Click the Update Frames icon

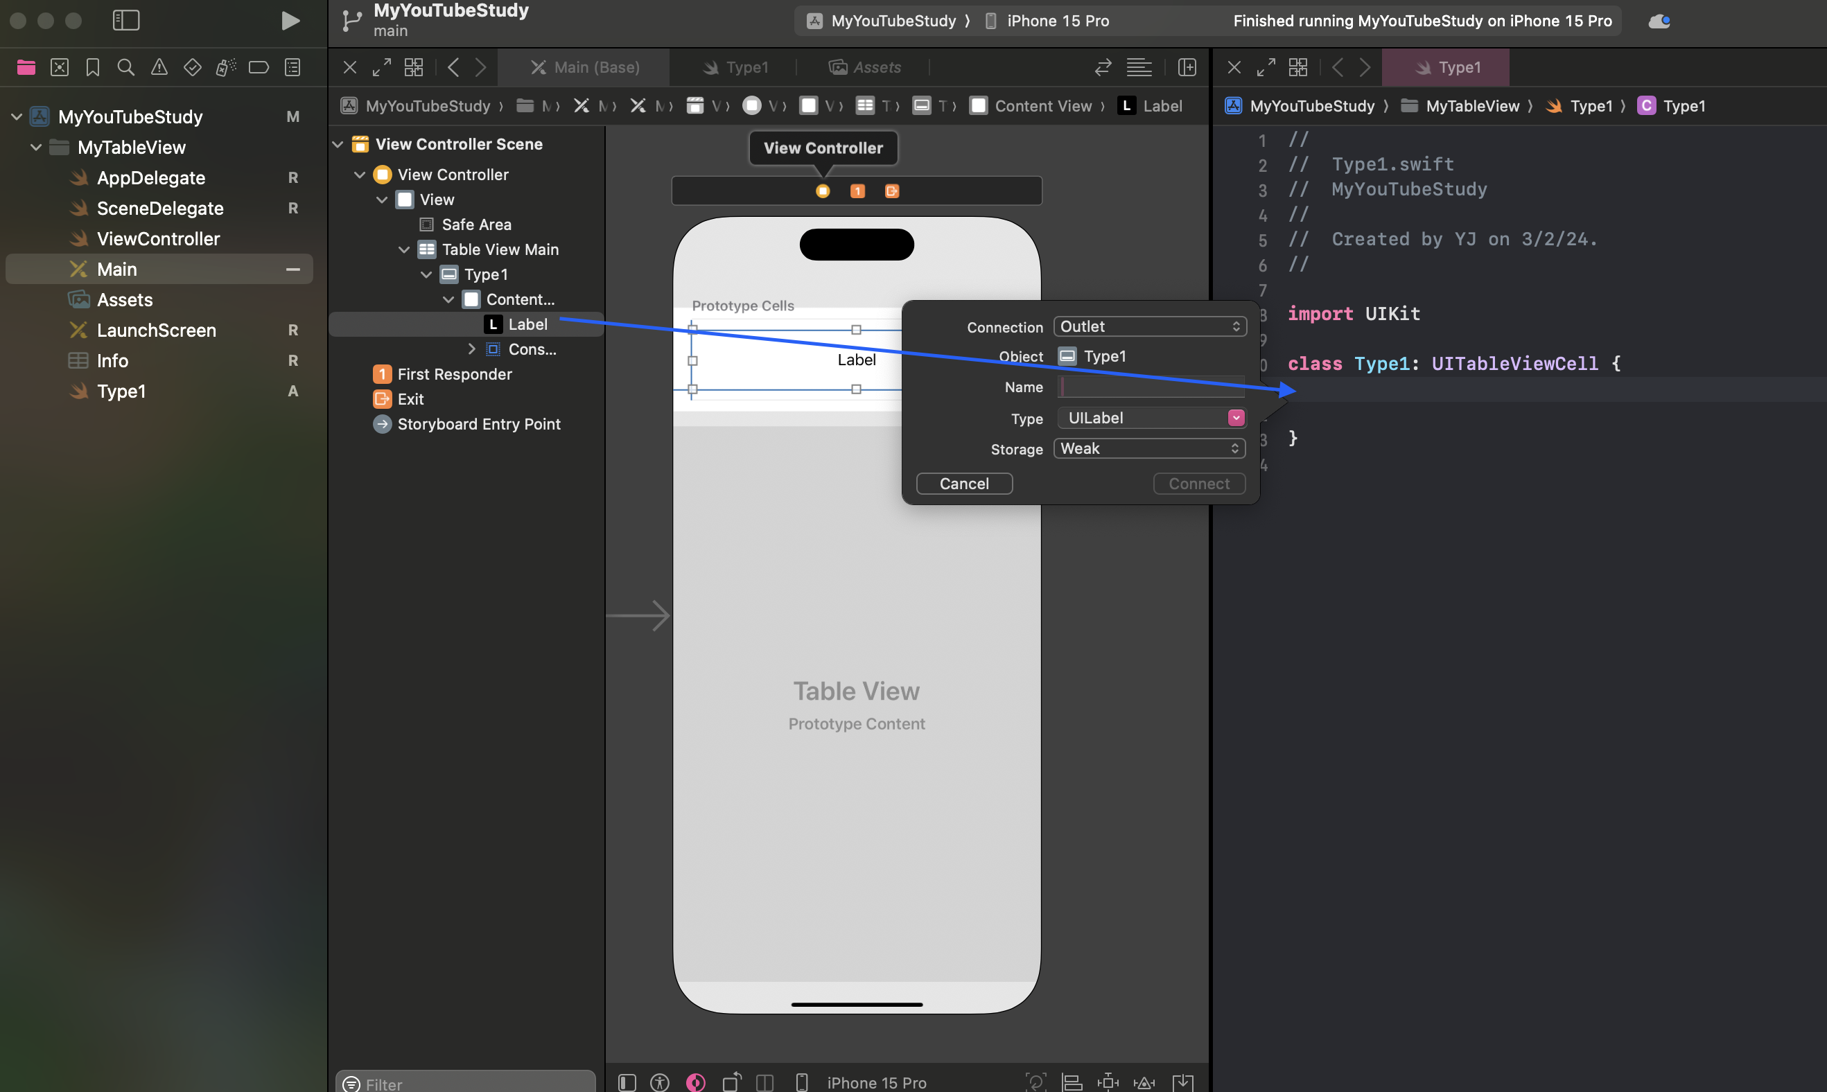(x=1036, y=1082)
